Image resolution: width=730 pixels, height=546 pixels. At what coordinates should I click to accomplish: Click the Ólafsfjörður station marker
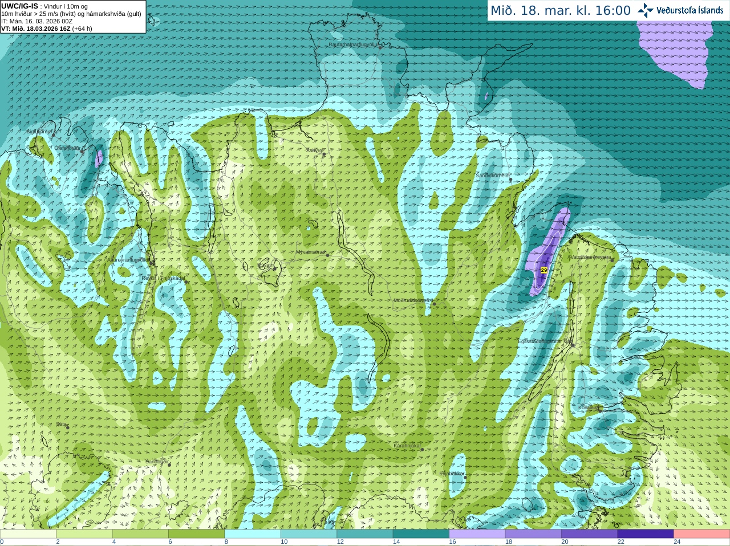click(82, 152)
